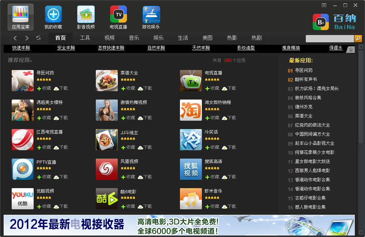Open 感人微电影合集 in latest list

point(310,207)
